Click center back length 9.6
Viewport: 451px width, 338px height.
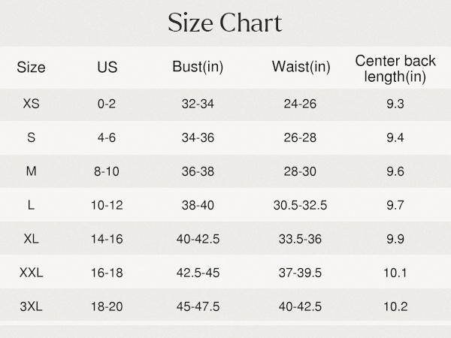[395, 171]
